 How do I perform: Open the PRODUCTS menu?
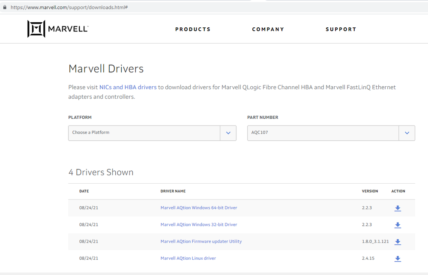tap(193, 29)
